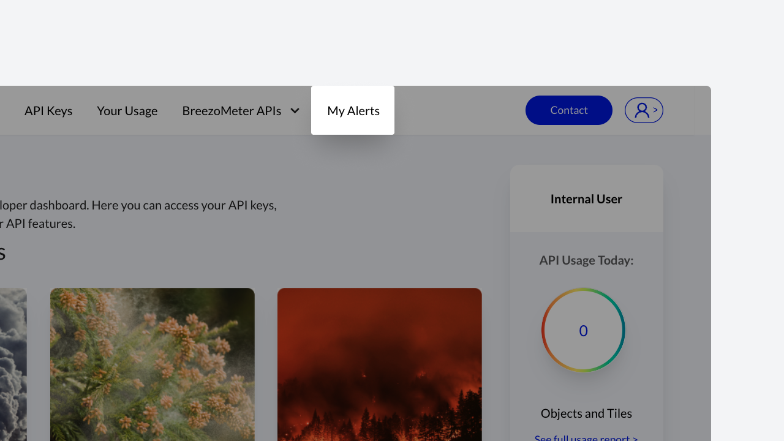The width and height of the screenshot is (784, 441).
Task: Click the API Usage Today label
Action: click(x=586, y=260)
